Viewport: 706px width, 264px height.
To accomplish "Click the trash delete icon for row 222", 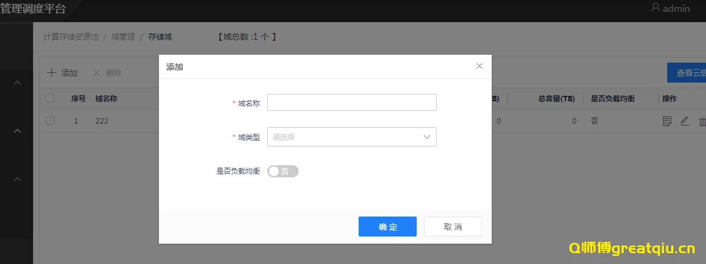I will click(x=702, y=121).
